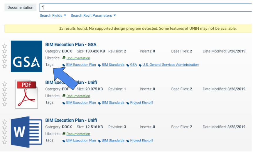The image size is (253, 152).
Task: Click the bottom star of the GSA plan rating
Action: 5,66
